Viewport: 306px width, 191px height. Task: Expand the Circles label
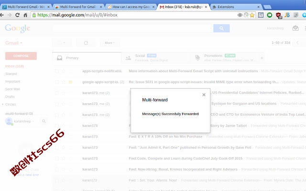(x=3, y=105)
